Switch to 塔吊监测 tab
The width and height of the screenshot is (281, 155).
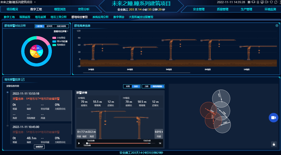40,17
